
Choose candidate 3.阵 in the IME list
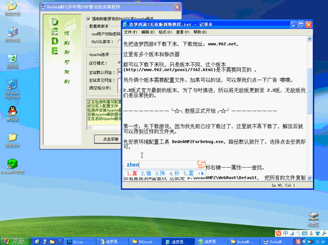pos(160,173)
